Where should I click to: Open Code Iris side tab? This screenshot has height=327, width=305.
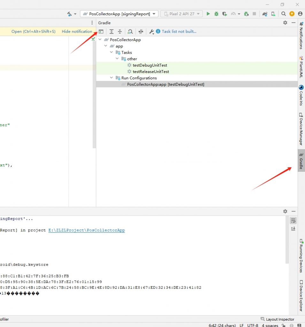coord(301,95)
